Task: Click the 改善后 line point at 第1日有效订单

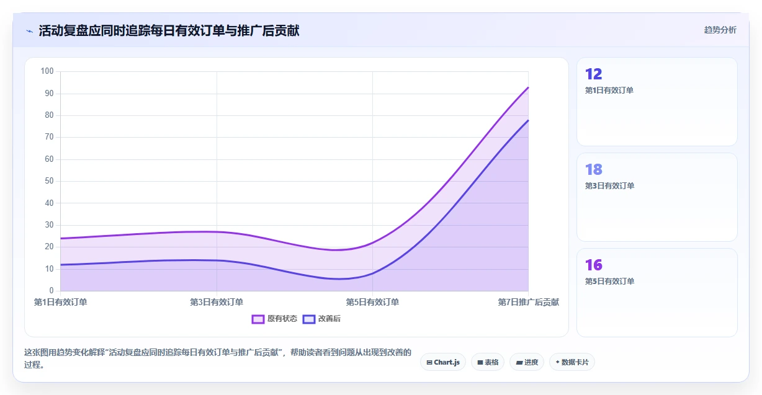Action: click(x=60, y=265)
